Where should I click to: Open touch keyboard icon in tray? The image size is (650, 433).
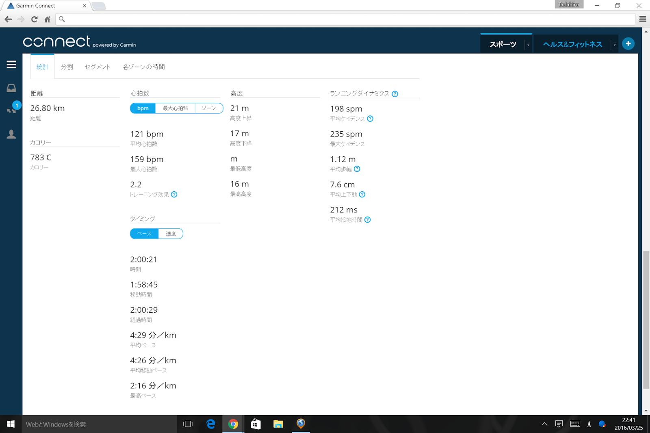tap(575, 424)
